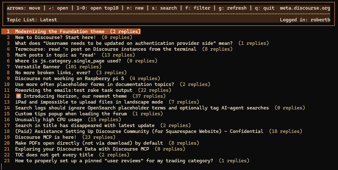Image resolution: width=338 pixels, height=170 pixels.
Task: Click the 'Logged in: robertb' status text
Action: 305,19
